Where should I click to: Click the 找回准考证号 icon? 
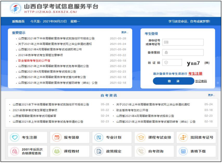point(183,138)
